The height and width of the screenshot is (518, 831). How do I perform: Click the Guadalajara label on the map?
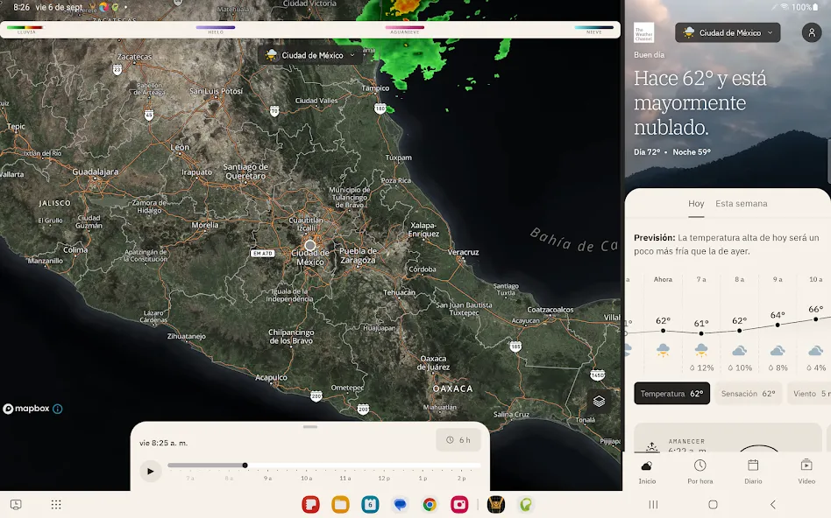(96, 172)
